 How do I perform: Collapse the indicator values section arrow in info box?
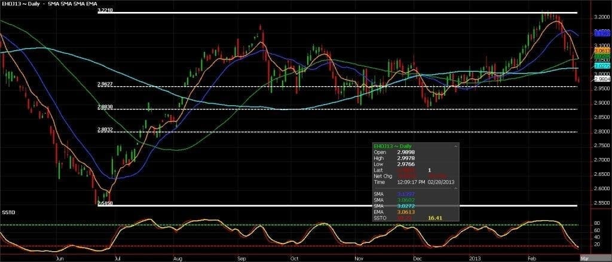[455, 188]
